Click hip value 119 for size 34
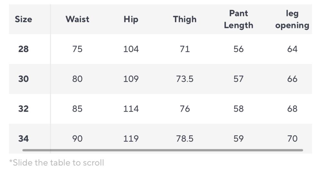 (131, 139)
